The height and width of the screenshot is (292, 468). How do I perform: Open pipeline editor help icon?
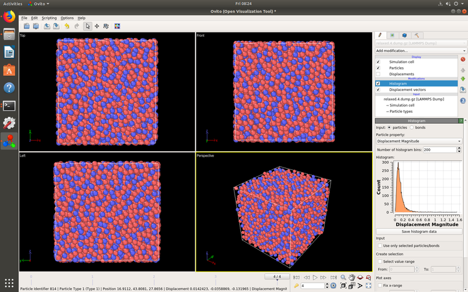click(x=463, y=100)
